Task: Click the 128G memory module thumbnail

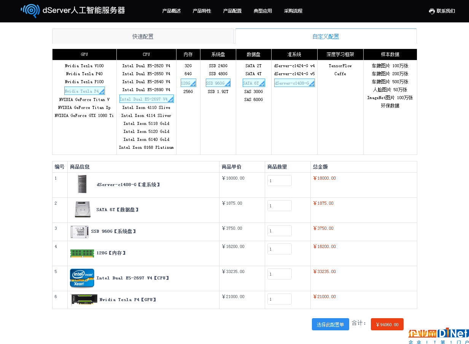Action: coord(82,253)
